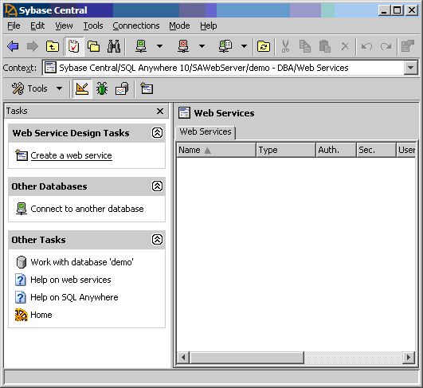Screen dimensions: 423x388
Task: Open search with binoculars icon
Action: click(114, 46)
